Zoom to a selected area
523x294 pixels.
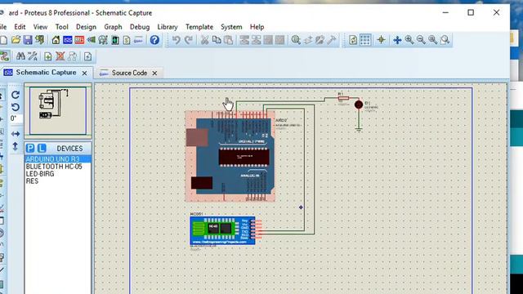click(x=445, y=40)
